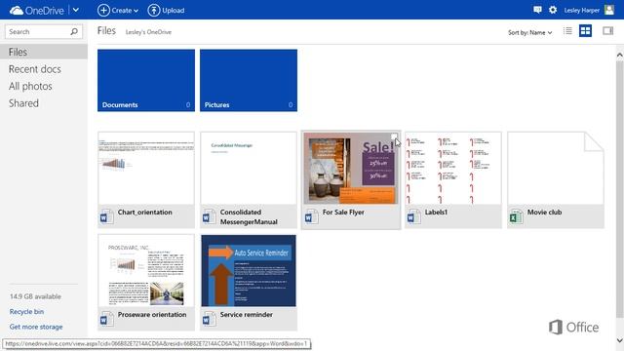
Task: Click the Chart_orientation file name
Action: [145, 213]
